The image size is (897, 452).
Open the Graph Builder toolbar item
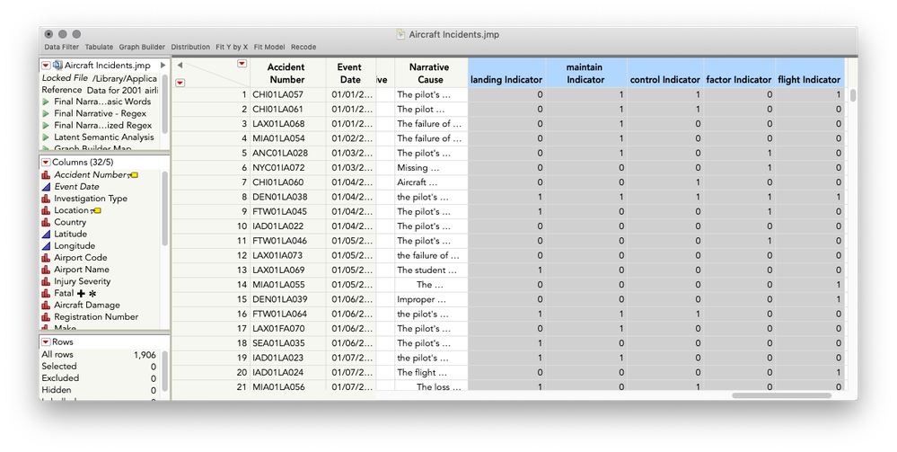[142, 47]
